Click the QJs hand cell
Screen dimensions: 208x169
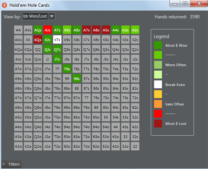pos(48,49)
